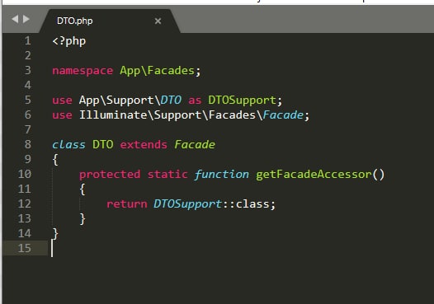Click the <?php opening tag

pyautogui.click(x=69, y=41)
